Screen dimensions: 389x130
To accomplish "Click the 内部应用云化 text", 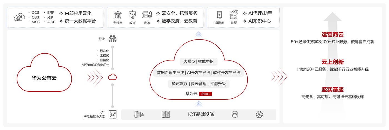I will (x=78, y=13).
